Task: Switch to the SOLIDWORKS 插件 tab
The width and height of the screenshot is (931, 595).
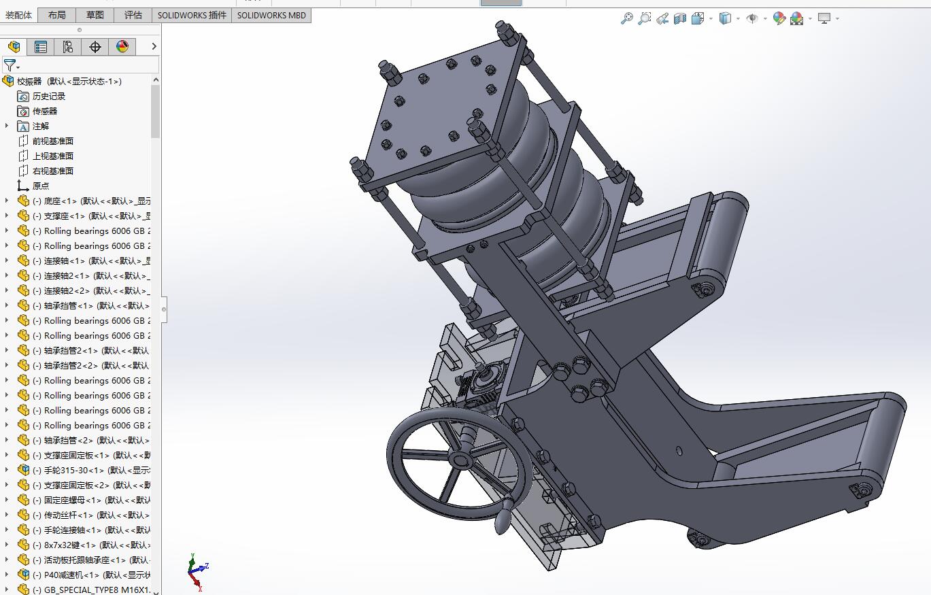Action: click(192, 15)
